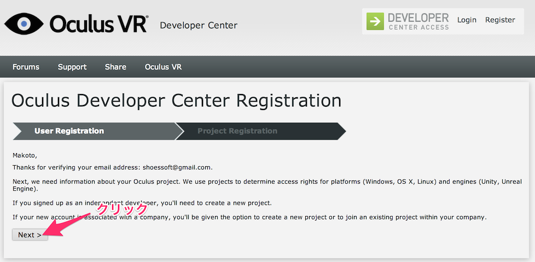Click the Oculus eye logo icon

[24, 23]
